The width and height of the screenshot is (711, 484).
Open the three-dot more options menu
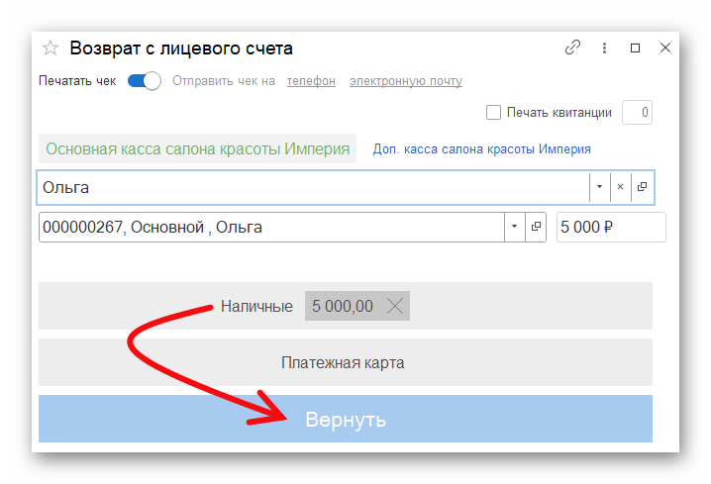(604, 48)
